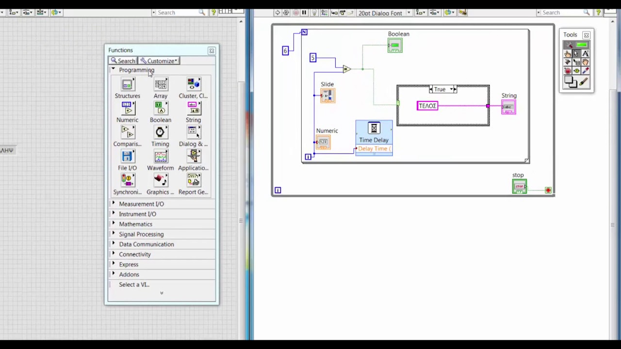Open Reorder dropdown in front panel toolbar
The width and height of the screenshot is (621, 349).
coord(56,13)
